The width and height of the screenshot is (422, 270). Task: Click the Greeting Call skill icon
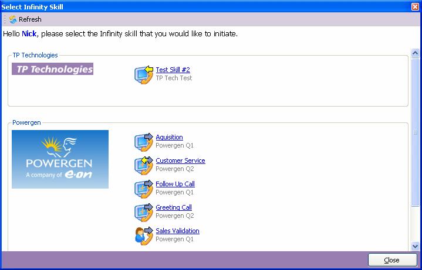click(x=144, y=213)
